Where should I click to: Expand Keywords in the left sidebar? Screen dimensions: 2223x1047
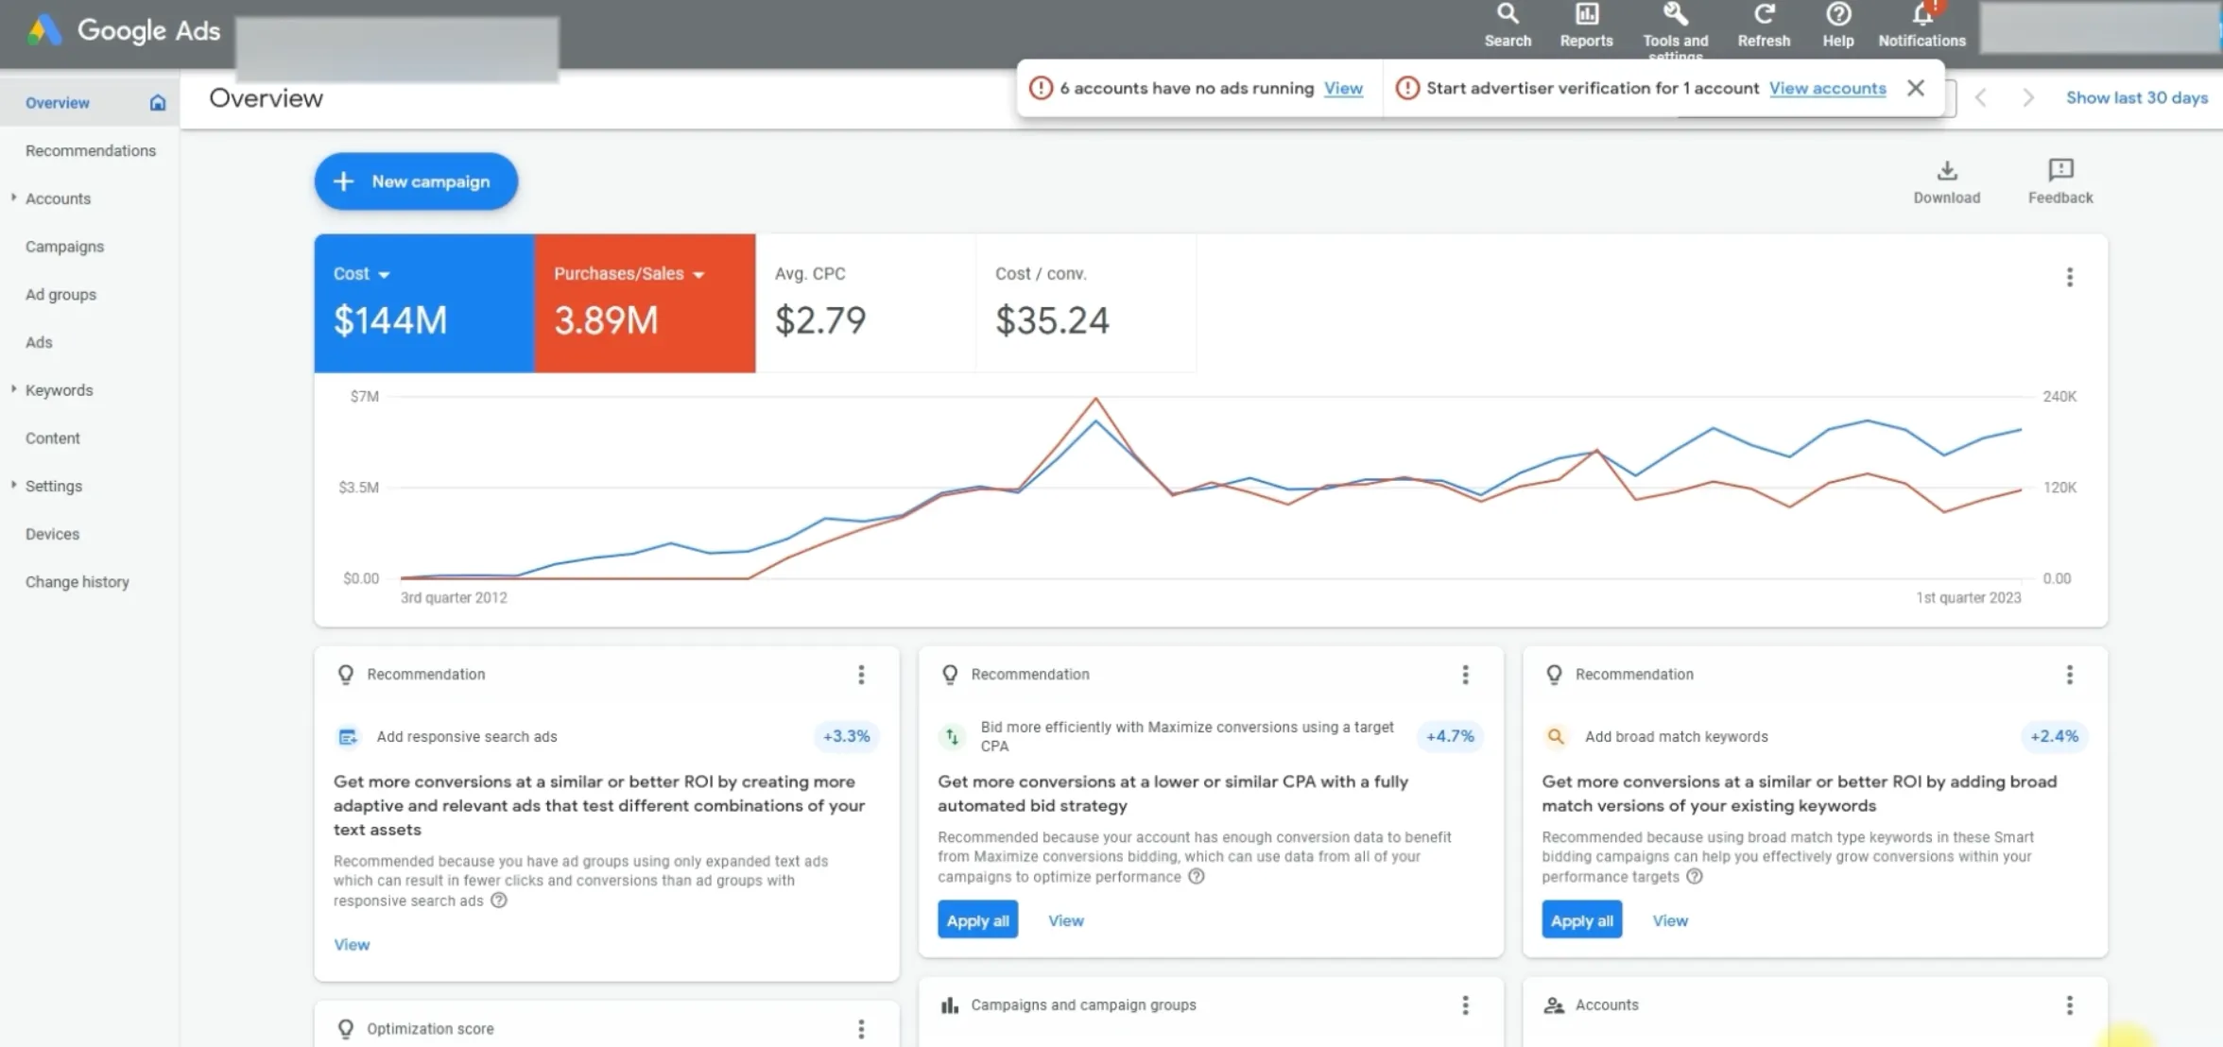click(x=13, y=389)
